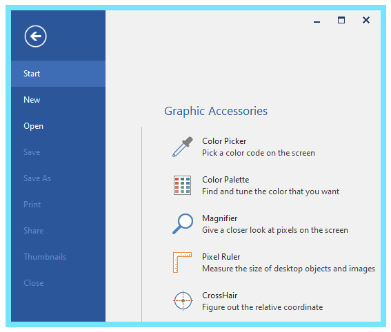The height and width of the screenshot is (332, 391).
Task: Click the back arrow circle icon
Action: [x=35, y=37]
